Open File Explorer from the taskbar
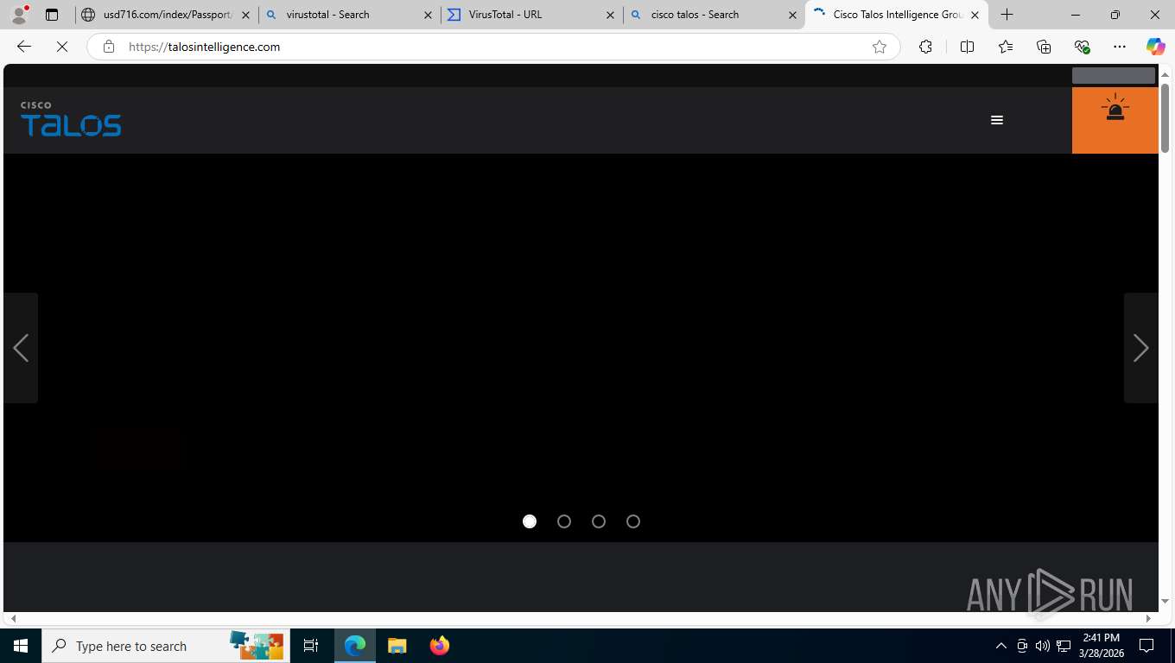 (x=397, y=646)
